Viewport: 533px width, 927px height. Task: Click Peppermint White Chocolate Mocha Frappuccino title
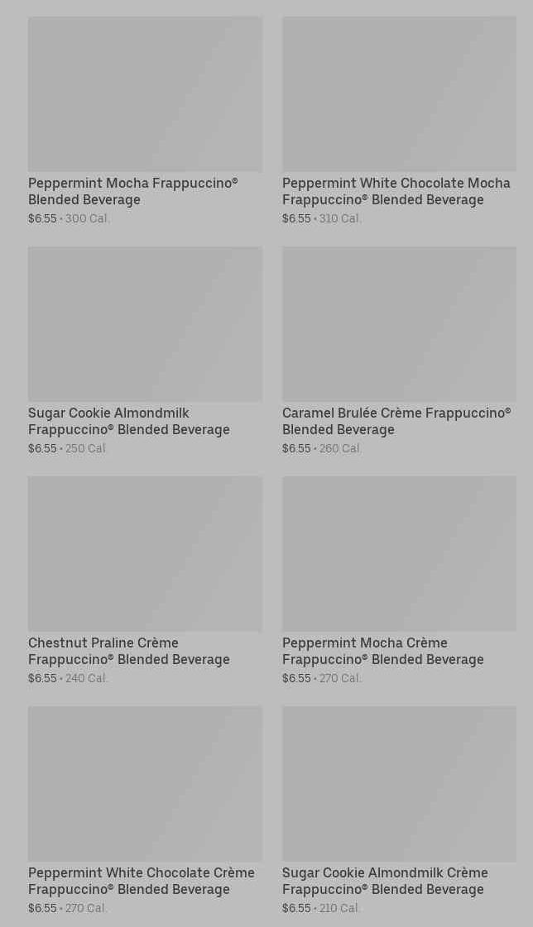tap(396, 191)
